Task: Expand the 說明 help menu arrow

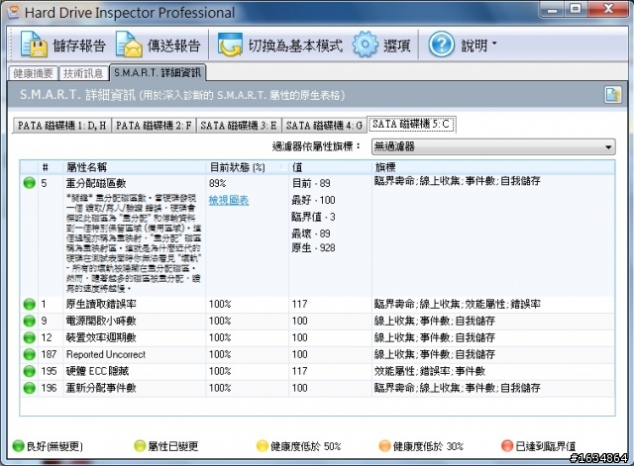Action: pyautogui.click(x=494, y=43)
